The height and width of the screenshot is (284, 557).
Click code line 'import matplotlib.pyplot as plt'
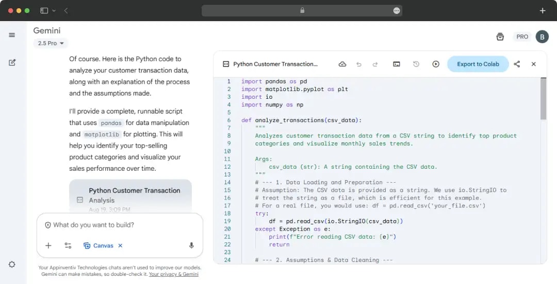(294, 90)
